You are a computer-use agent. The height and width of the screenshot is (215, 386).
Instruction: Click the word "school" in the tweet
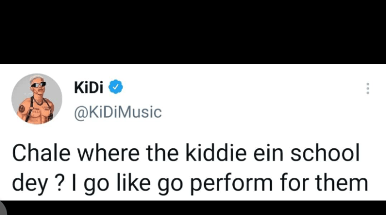click(325, 153)
